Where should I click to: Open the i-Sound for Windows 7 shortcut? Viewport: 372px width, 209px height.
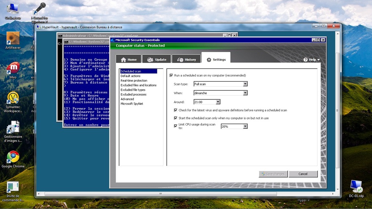tap(39, 12)
